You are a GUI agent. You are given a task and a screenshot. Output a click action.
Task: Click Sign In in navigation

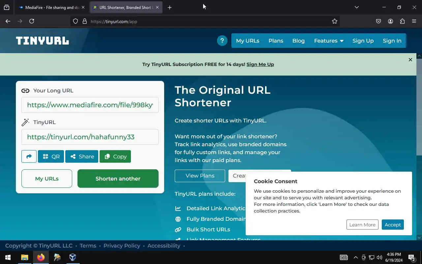[392, 41]
